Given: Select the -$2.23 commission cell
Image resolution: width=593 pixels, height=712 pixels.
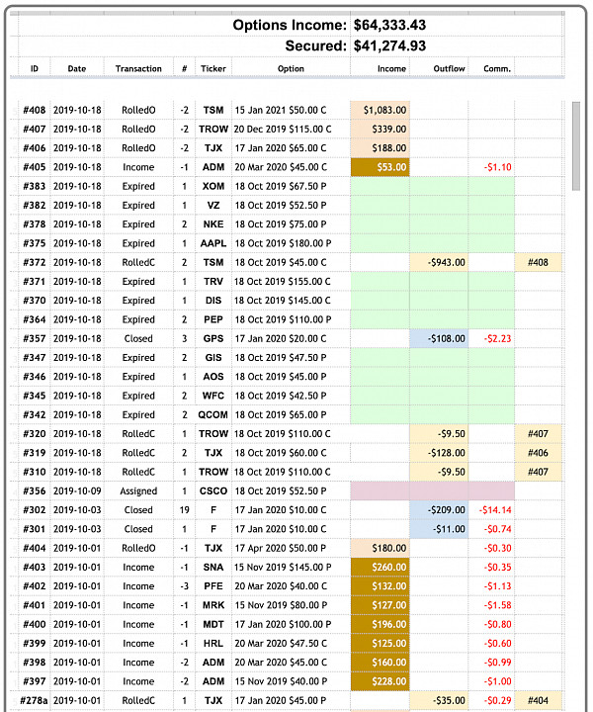Looking at the screenshot, I should [x=491, y=339].
